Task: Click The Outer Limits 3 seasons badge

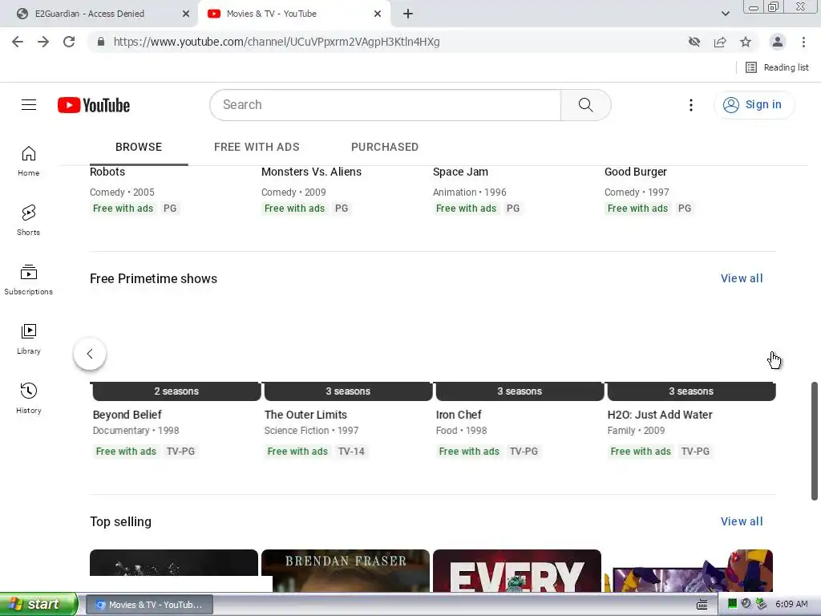Action: tap(348, 391)
